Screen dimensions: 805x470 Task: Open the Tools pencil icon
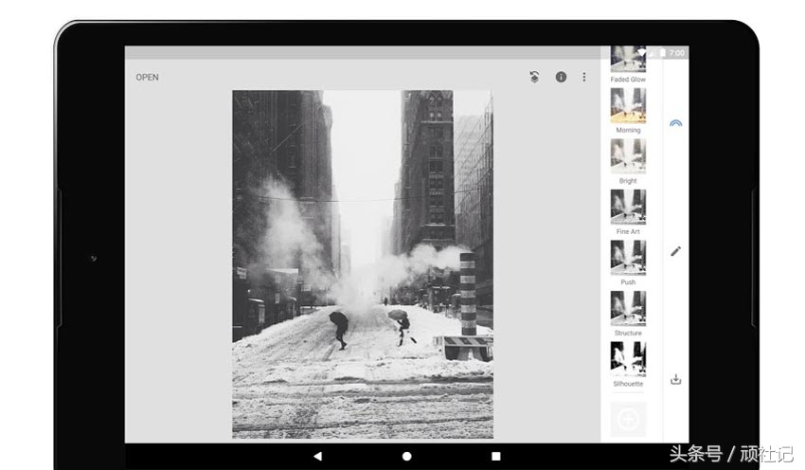pyautogui.click(x=675, y=251)
